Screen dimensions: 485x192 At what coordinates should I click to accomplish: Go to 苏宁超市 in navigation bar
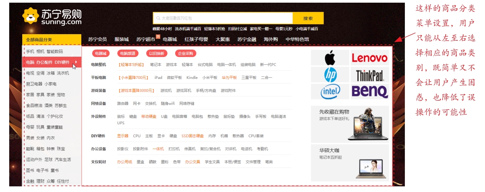(x=145, y=39)
